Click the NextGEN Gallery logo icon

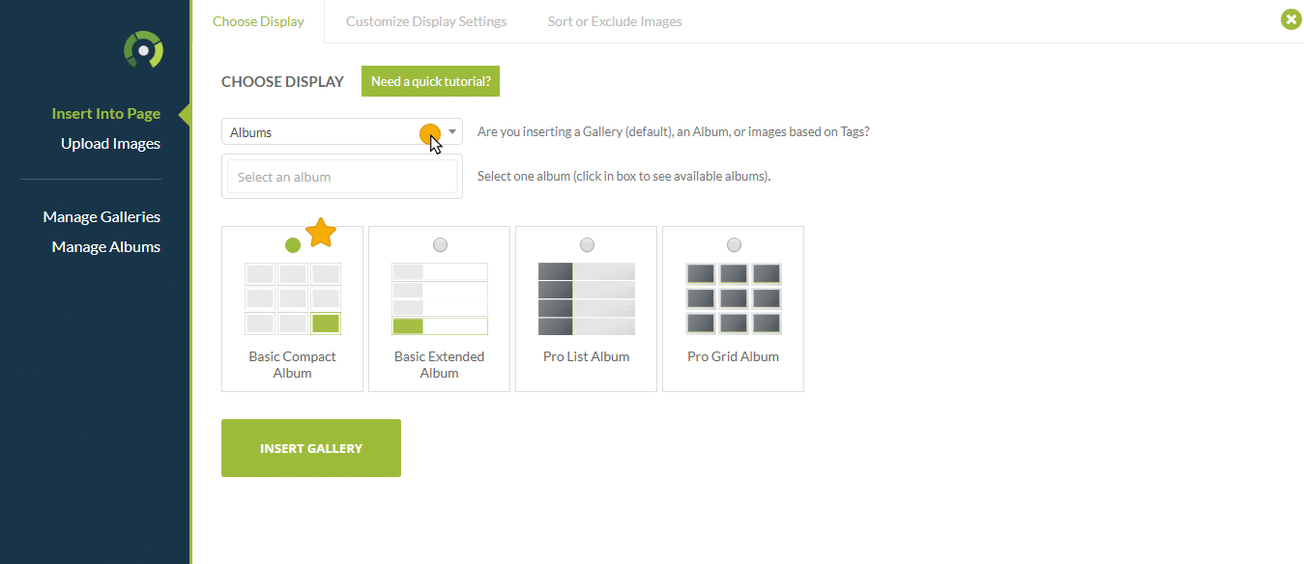point(143,49)
